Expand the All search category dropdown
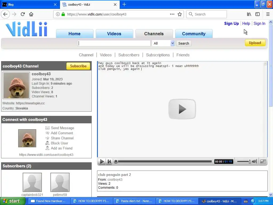This screenshot has height=205, width=273. [x=163, y=43]
